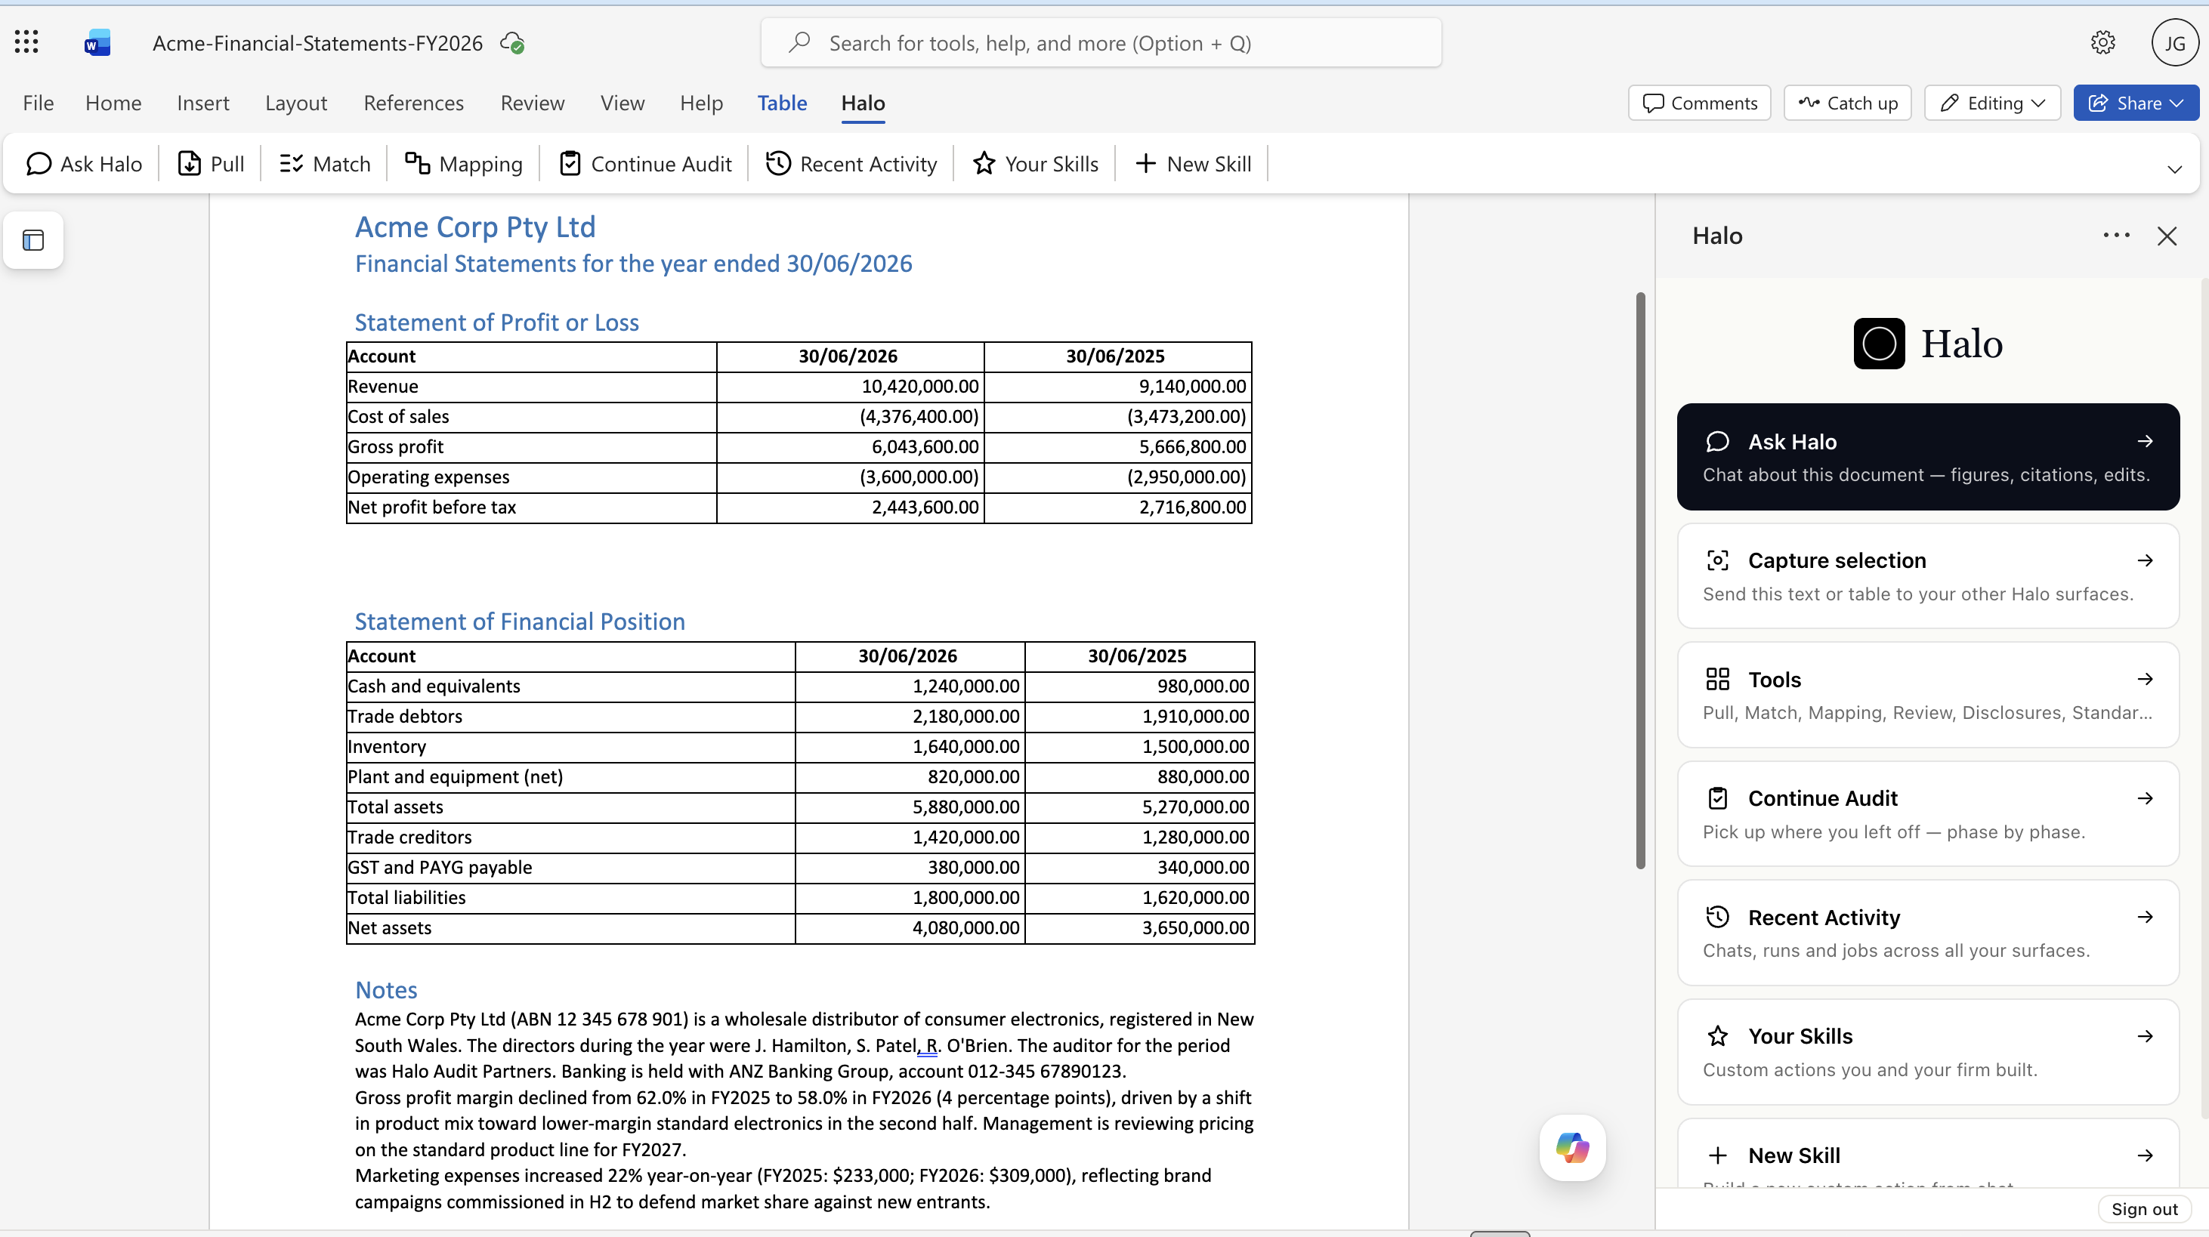Switch to the Table tab
Screen dimensions: 2209x1237
[782, 103]
